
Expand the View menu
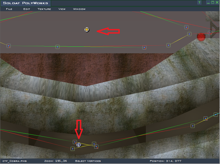point(62,9)
